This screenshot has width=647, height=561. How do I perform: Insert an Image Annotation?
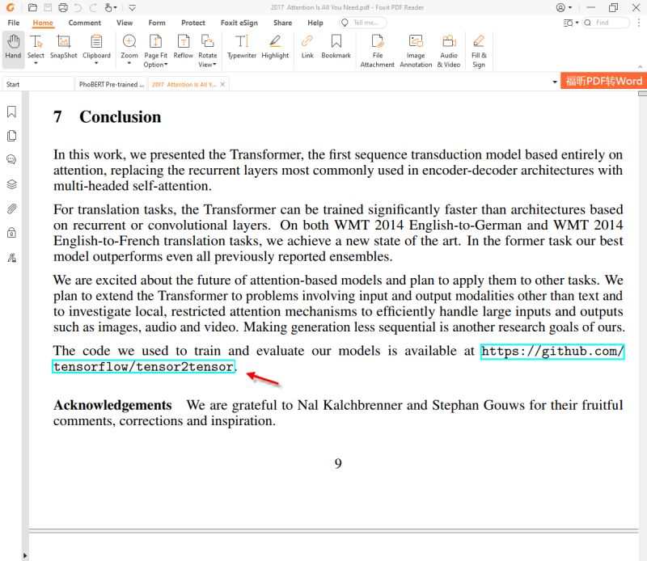coord(416,50)
